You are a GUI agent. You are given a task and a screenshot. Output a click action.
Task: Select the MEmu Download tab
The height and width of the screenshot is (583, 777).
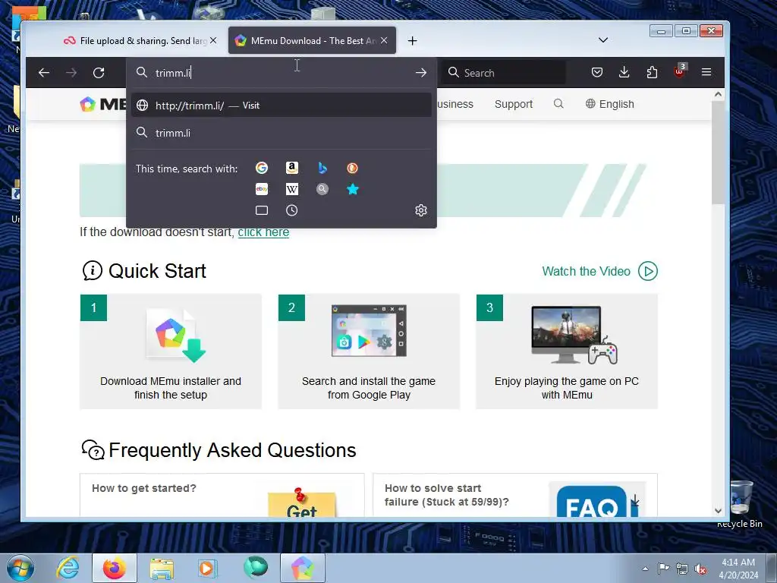312,41
